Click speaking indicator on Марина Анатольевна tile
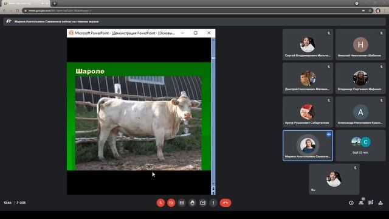The image size is (389, 219). tap(329, 134)
